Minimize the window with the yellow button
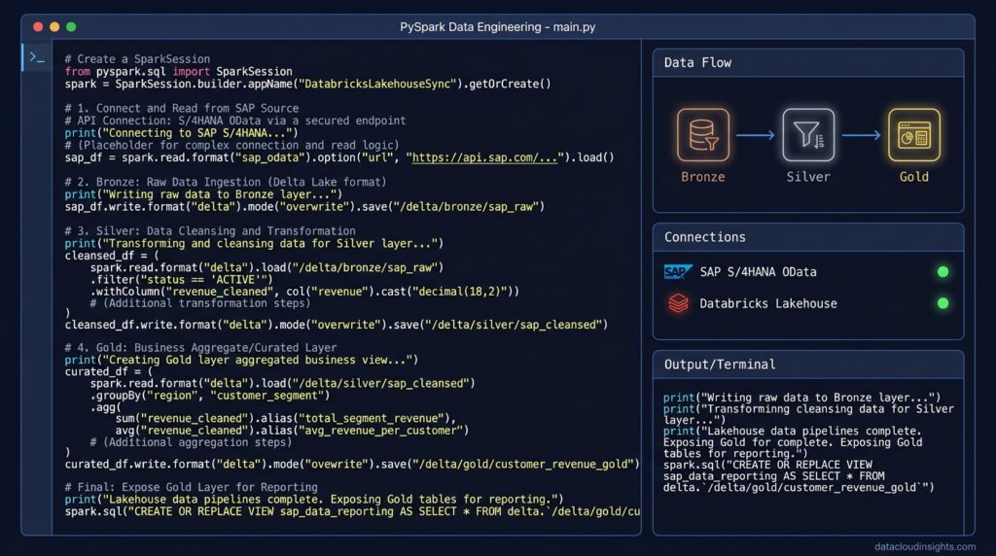The width and height of the screenshot is (996, 556). 54,26
